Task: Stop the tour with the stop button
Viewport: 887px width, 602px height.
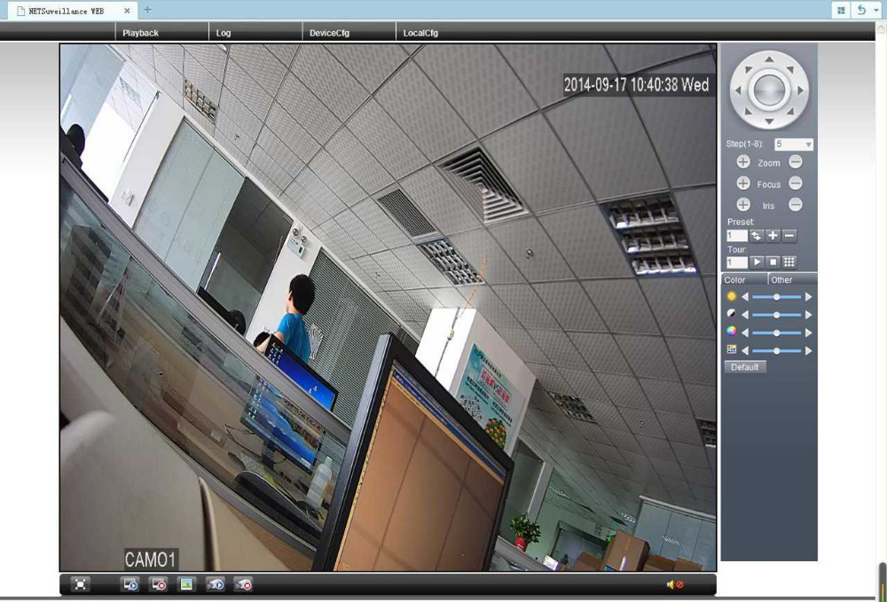Action: click(773, 262)
